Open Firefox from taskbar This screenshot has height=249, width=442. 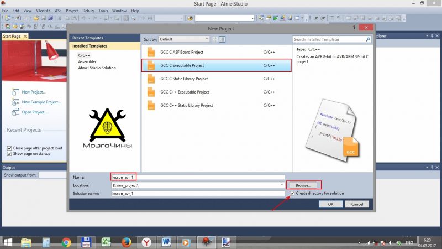127,242
